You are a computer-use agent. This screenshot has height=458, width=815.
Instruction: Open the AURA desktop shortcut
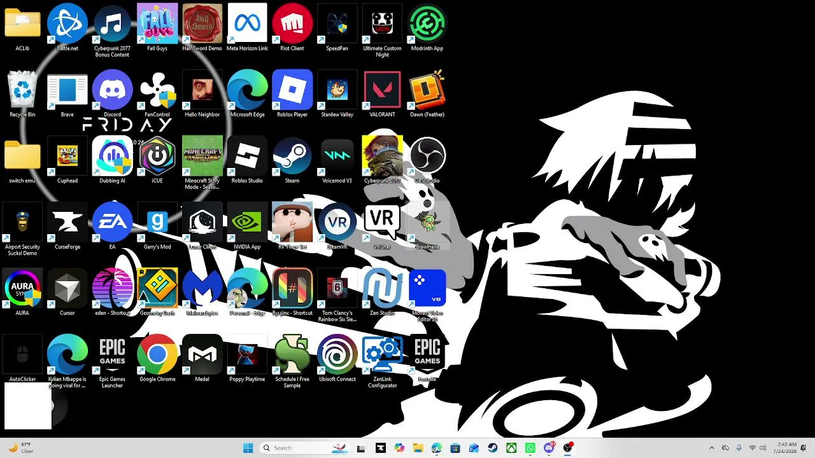22,293
